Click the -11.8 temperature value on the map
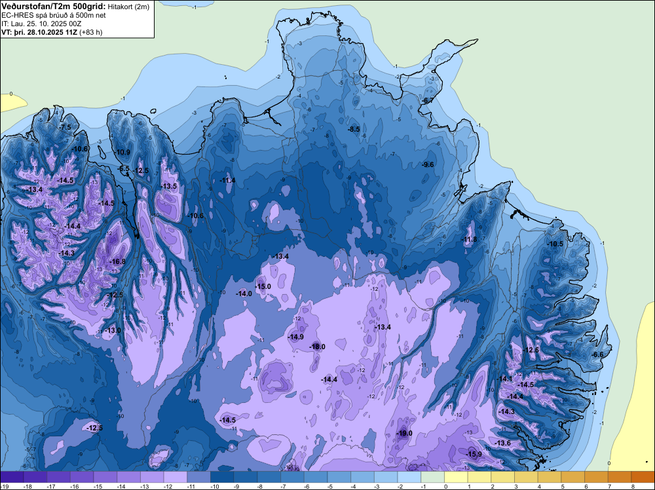655x490 pixels. (469, 239)
